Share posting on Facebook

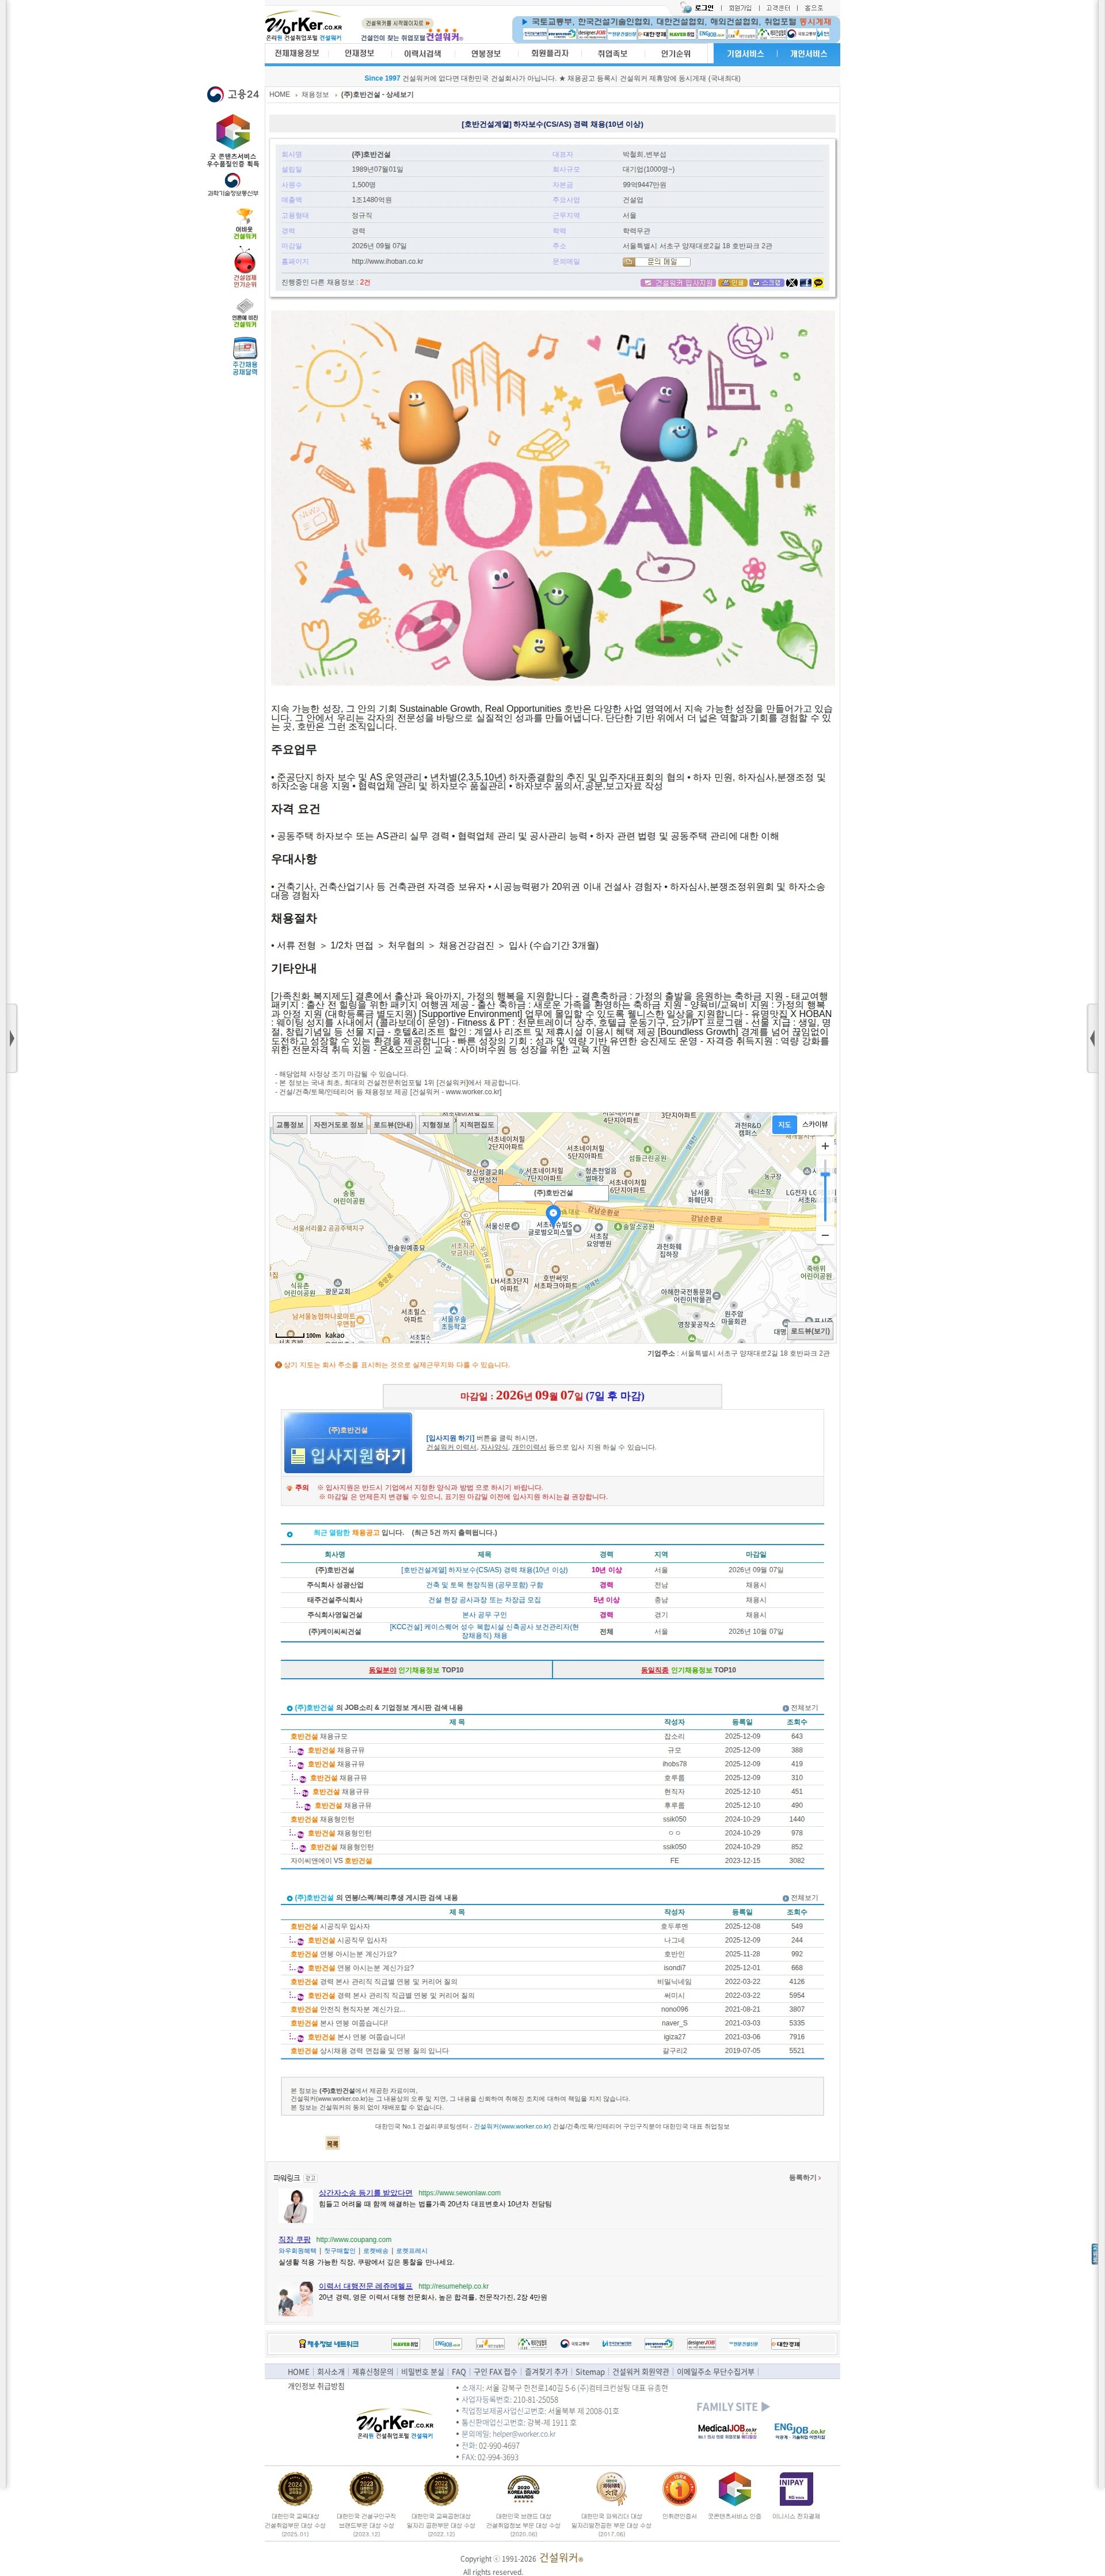[x=805, y=283]
